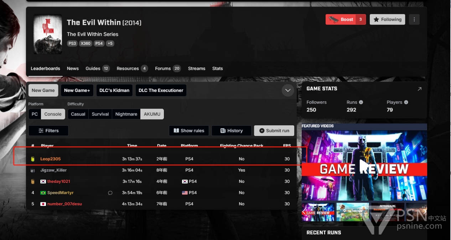Open The Evil Within Series link
Screen dimensions: 451x240
93,34
